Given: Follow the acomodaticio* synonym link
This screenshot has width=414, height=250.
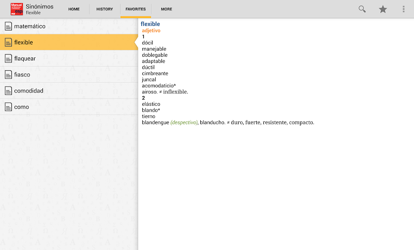Looking at the screenshot, I should coord(159,86).
